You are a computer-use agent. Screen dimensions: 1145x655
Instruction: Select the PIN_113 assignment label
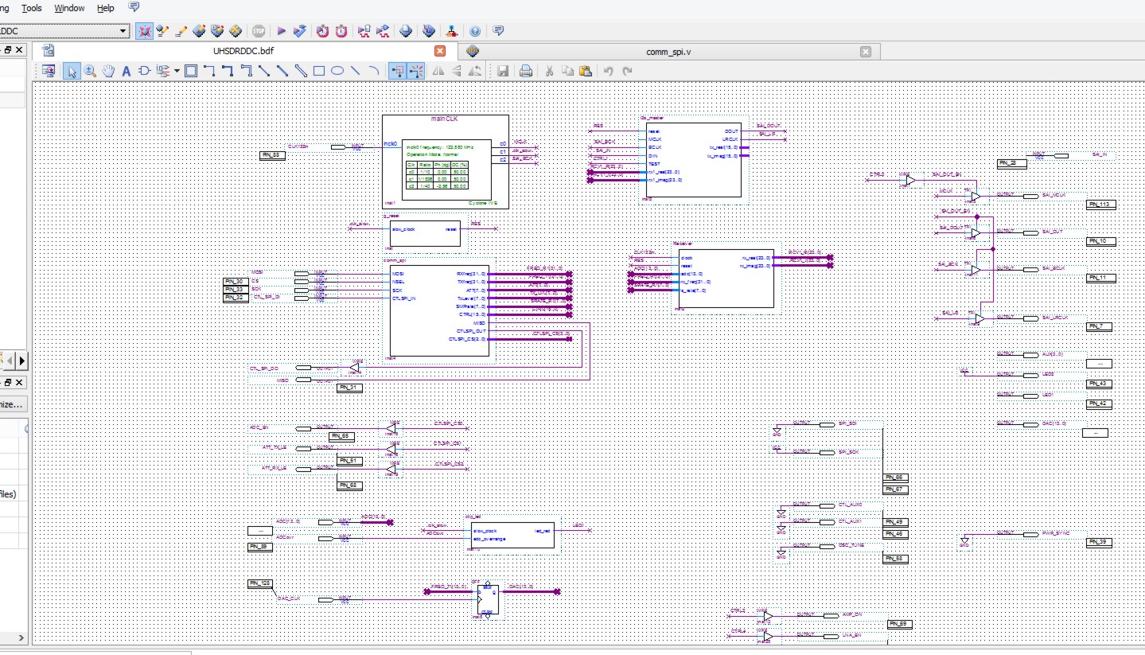(1101, 205)
